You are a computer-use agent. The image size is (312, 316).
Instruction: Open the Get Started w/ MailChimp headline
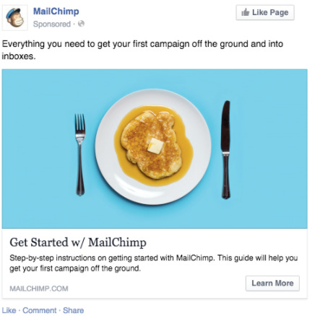pos(78,242)
